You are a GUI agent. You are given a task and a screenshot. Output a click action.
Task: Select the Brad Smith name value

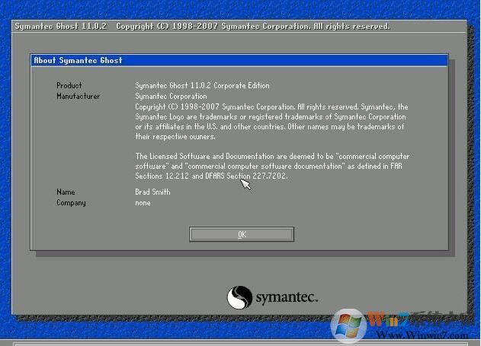click(x=152, y=192)
